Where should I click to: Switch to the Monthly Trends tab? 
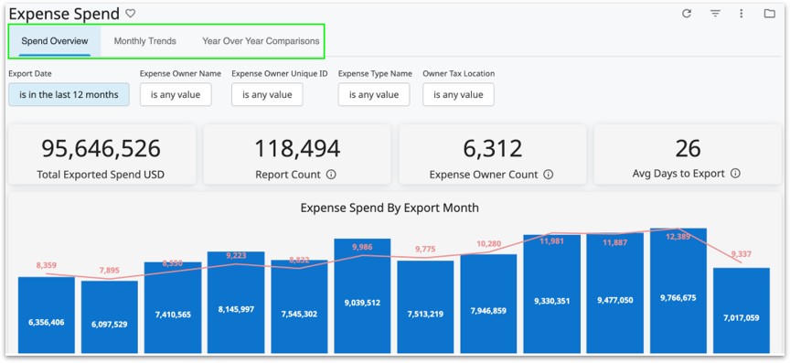coord(145,41)
